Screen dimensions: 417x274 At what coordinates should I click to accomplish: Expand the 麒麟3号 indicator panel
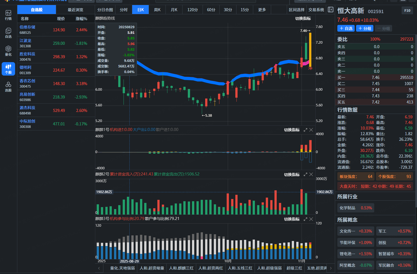pyautogui.click(x=305, y=219)
